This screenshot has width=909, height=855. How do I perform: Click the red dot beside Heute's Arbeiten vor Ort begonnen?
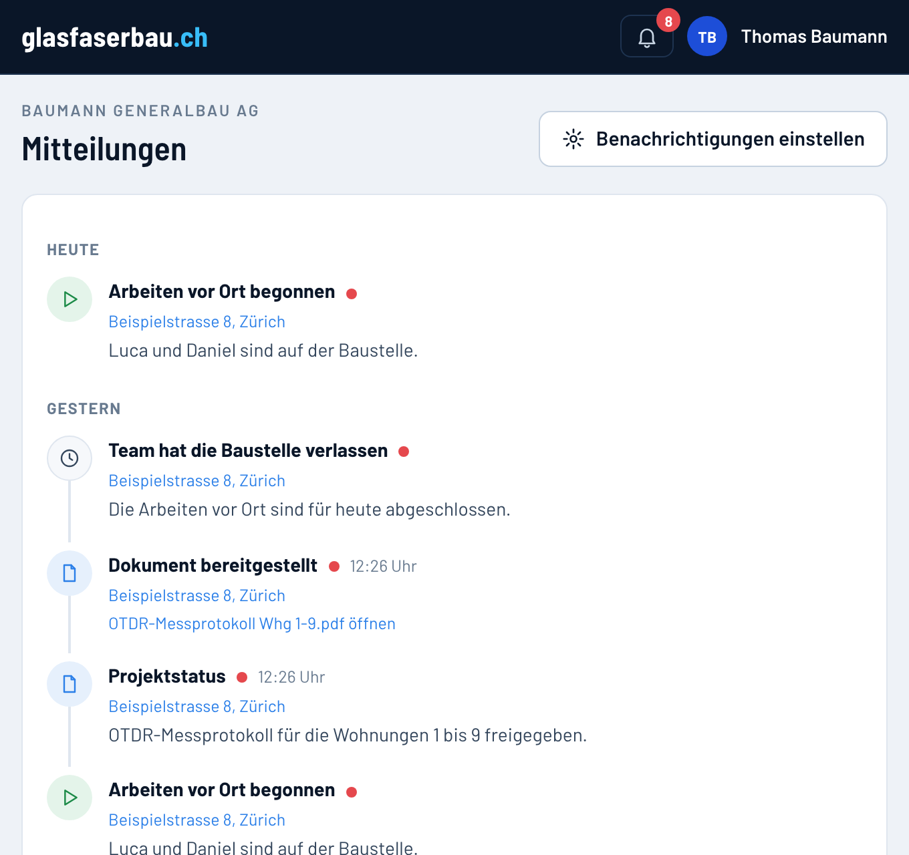coord(352,294)
